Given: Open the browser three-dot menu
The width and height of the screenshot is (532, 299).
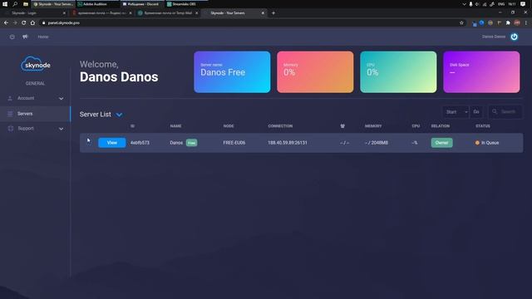Looking at the screenshot, I should 526,22.
